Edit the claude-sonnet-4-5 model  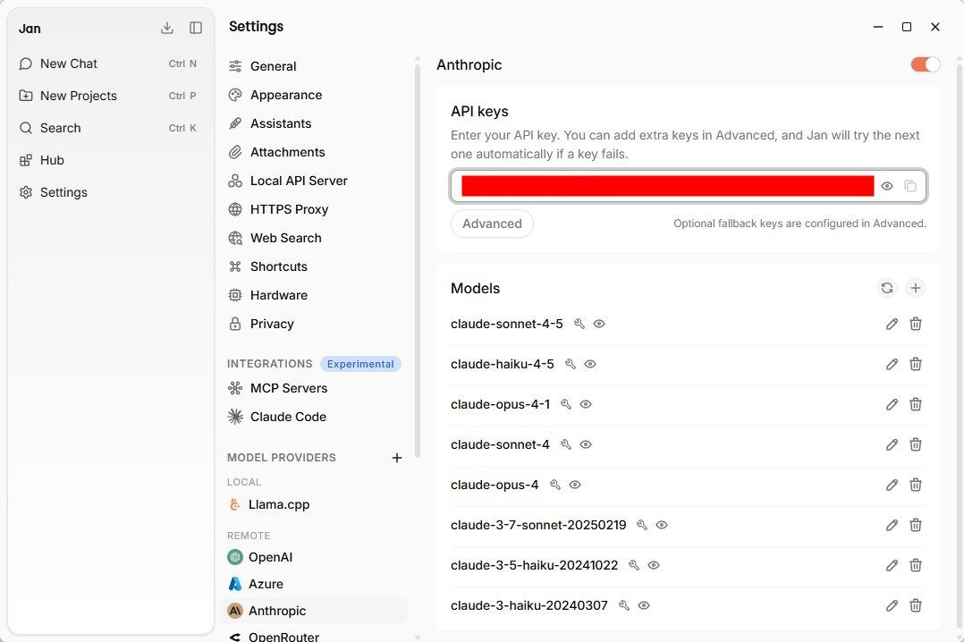pyautogui.click(x=892, y=324)
